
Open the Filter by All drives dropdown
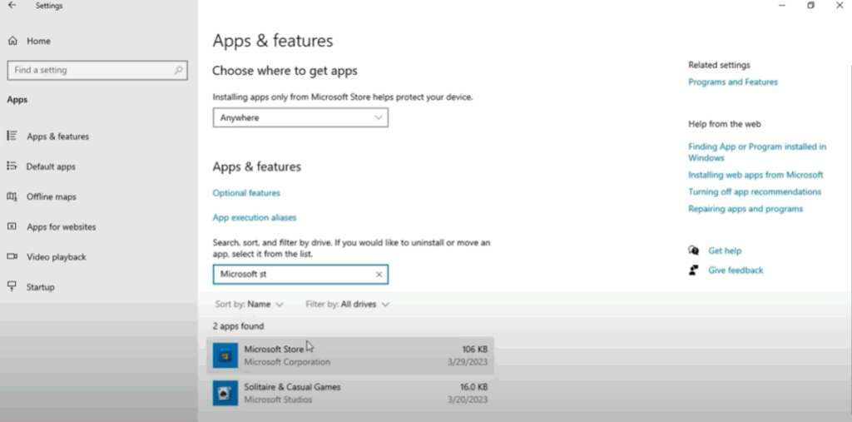tap(347, 305)
